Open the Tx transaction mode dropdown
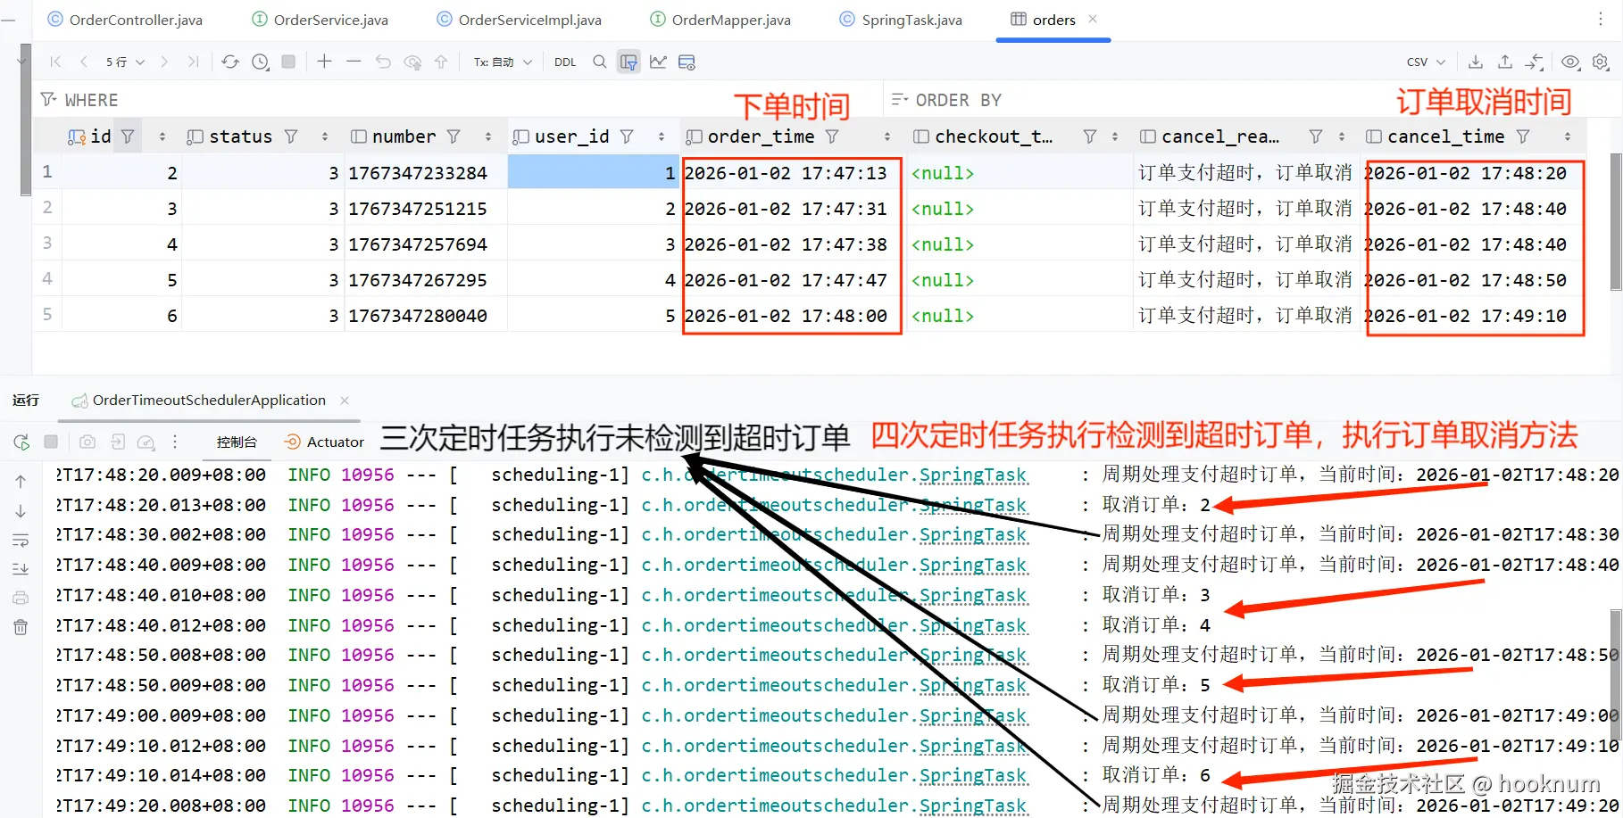 [503, 62]
